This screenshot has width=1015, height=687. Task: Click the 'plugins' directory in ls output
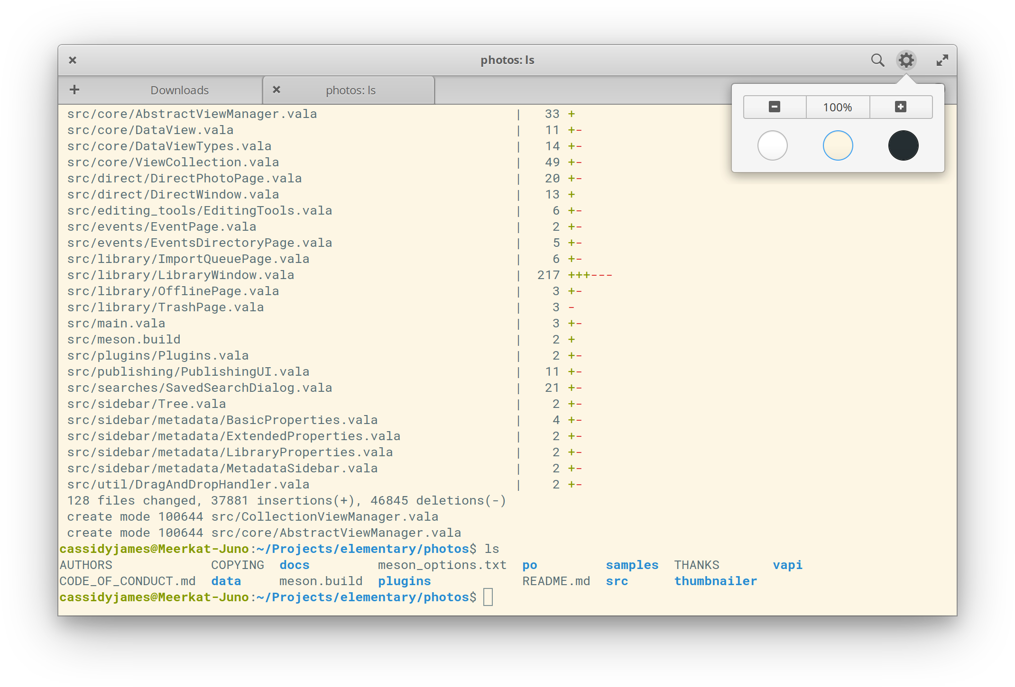pyautogui.click(x=404, y=581)
